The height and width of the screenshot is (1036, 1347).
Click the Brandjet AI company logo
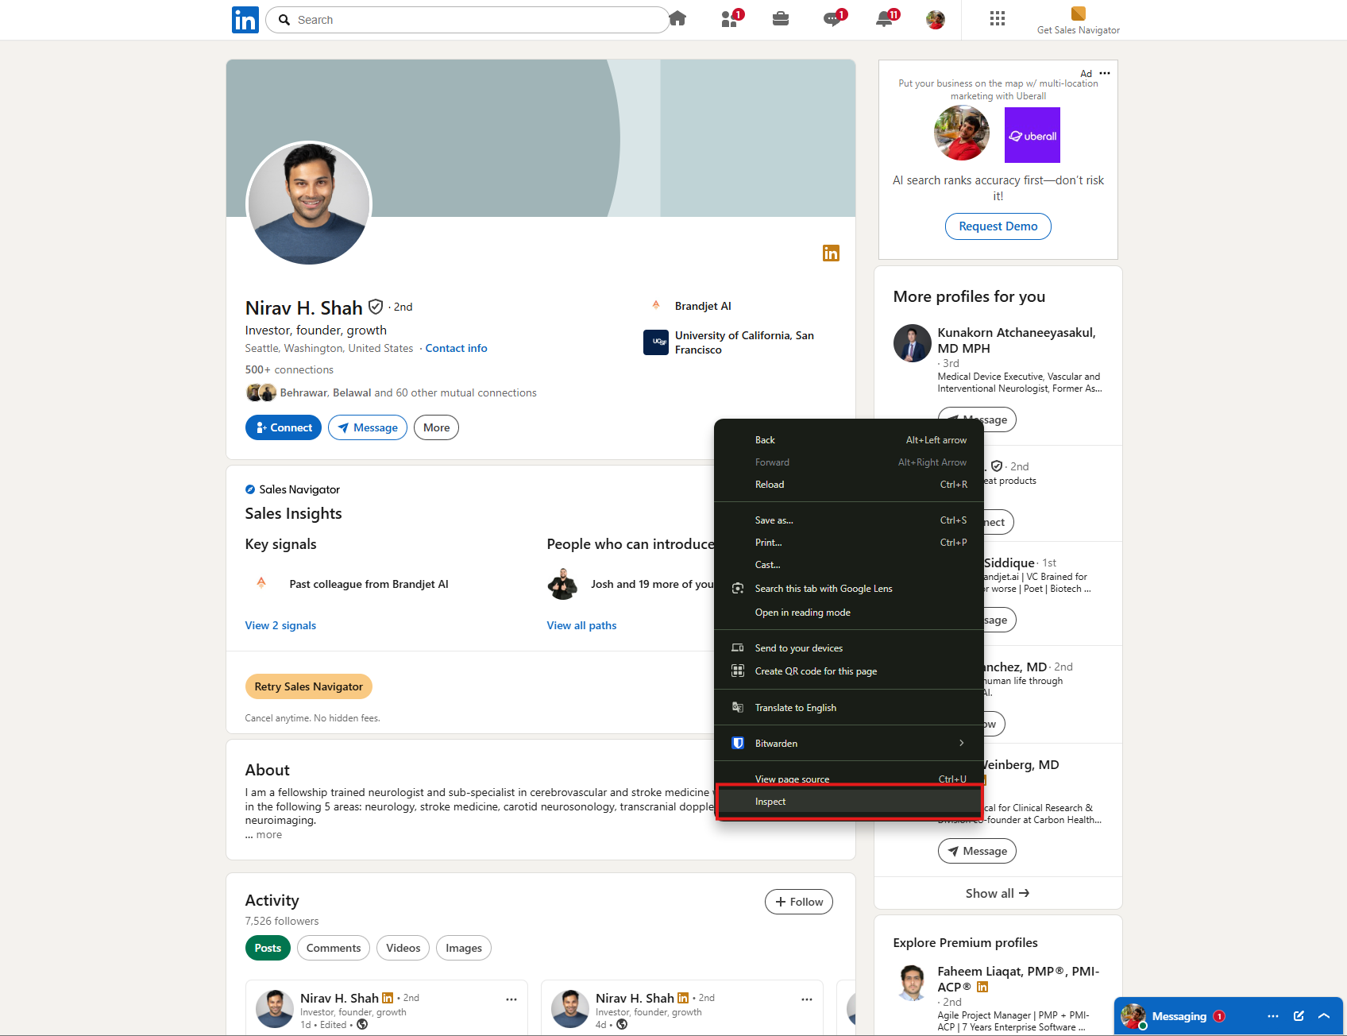(x=656, y=306)
